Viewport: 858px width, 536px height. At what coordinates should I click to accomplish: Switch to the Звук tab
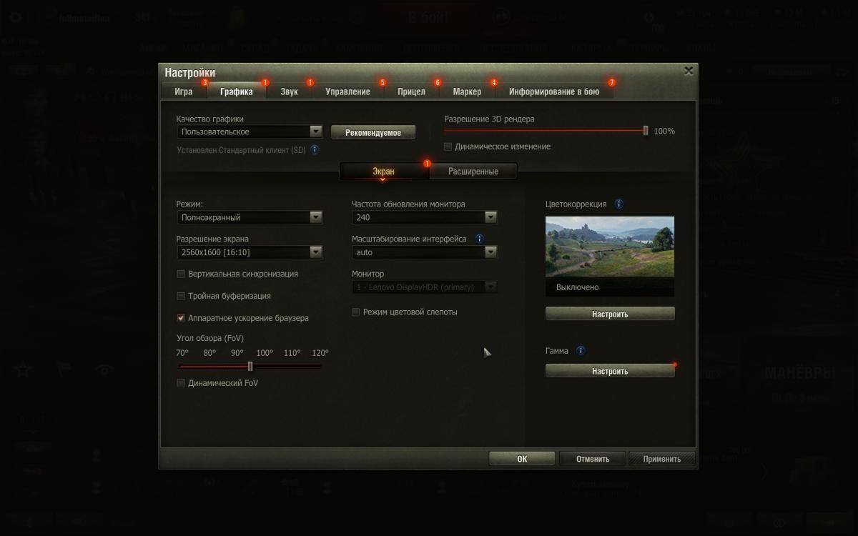290,91
